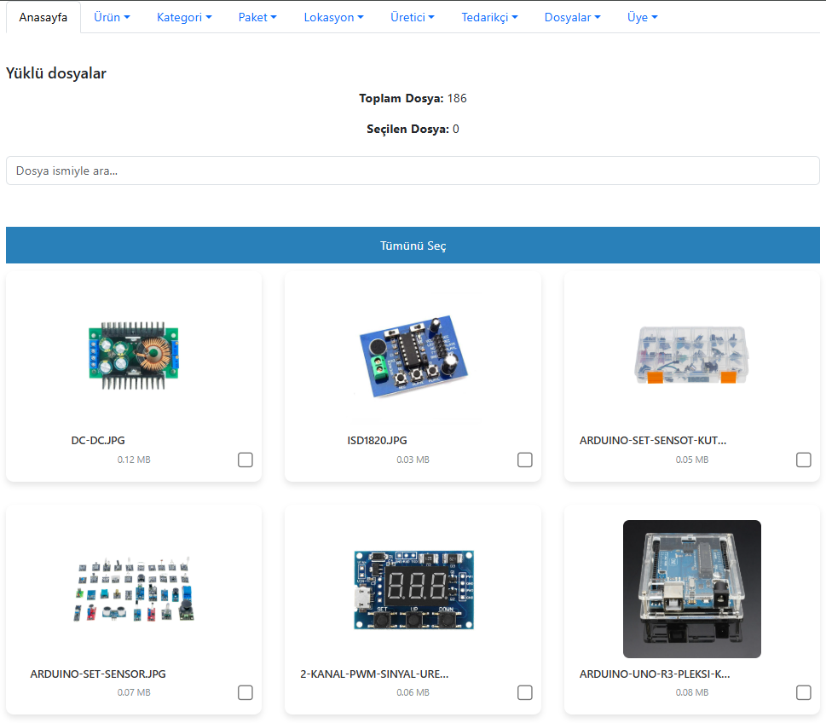This screenshot has height=723, width=826.
Task: Open the Lokasyon dropdown
Action: coord(333,17)
